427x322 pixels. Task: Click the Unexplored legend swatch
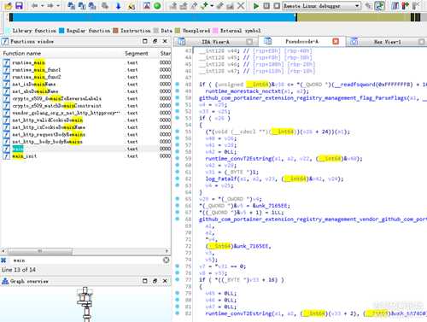(x=178, y=31)
